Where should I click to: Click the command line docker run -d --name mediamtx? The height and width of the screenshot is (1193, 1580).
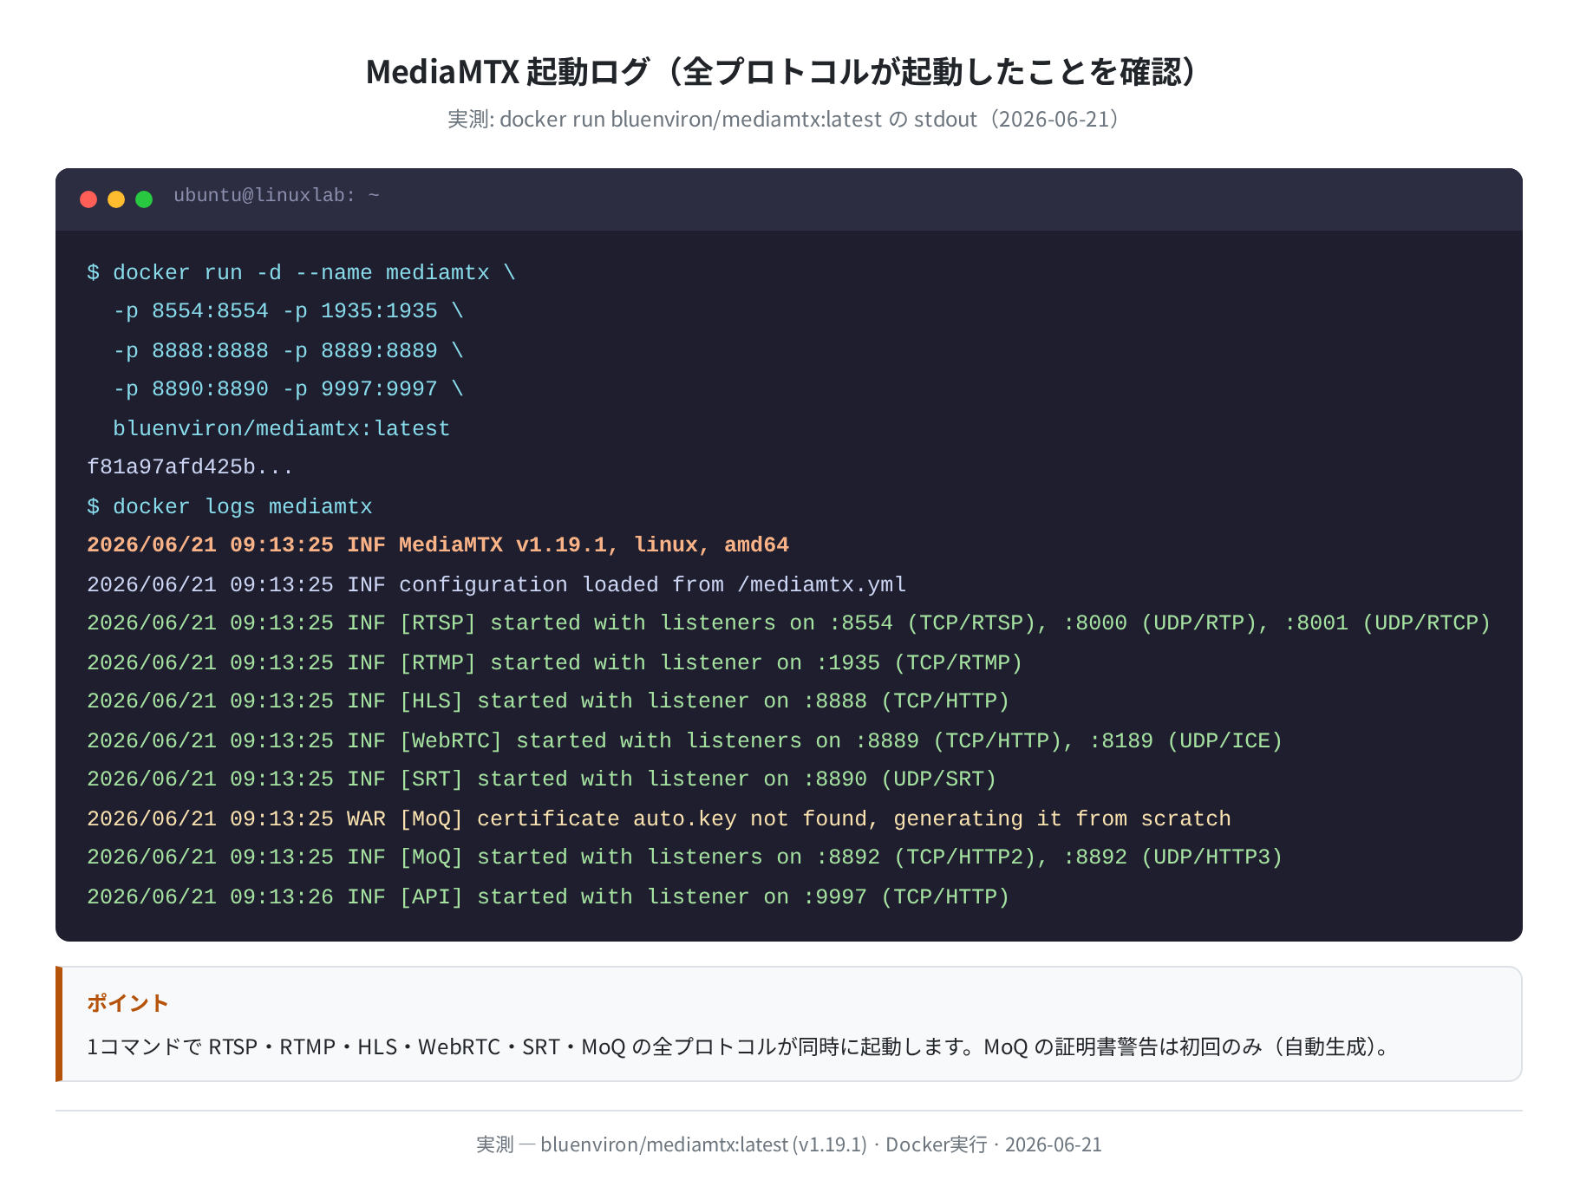point(301,273)
